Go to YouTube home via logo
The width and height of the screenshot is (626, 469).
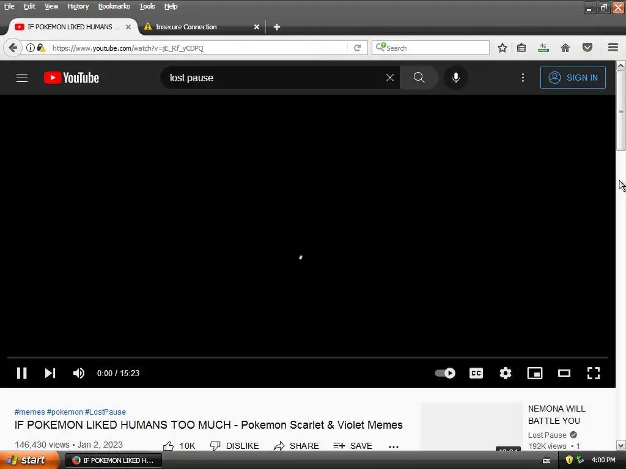coord(72,78)
